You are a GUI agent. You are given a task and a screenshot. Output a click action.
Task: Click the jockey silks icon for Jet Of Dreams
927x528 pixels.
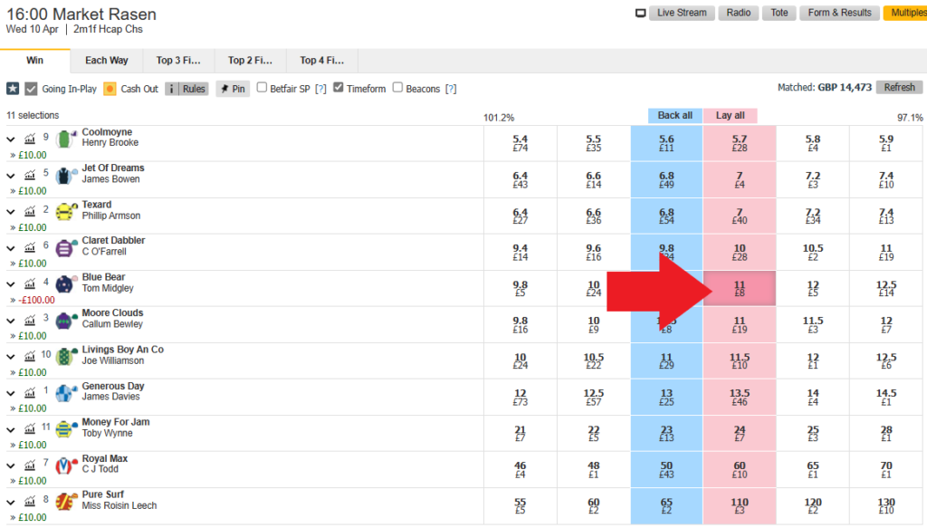click(x=65, y=176)
